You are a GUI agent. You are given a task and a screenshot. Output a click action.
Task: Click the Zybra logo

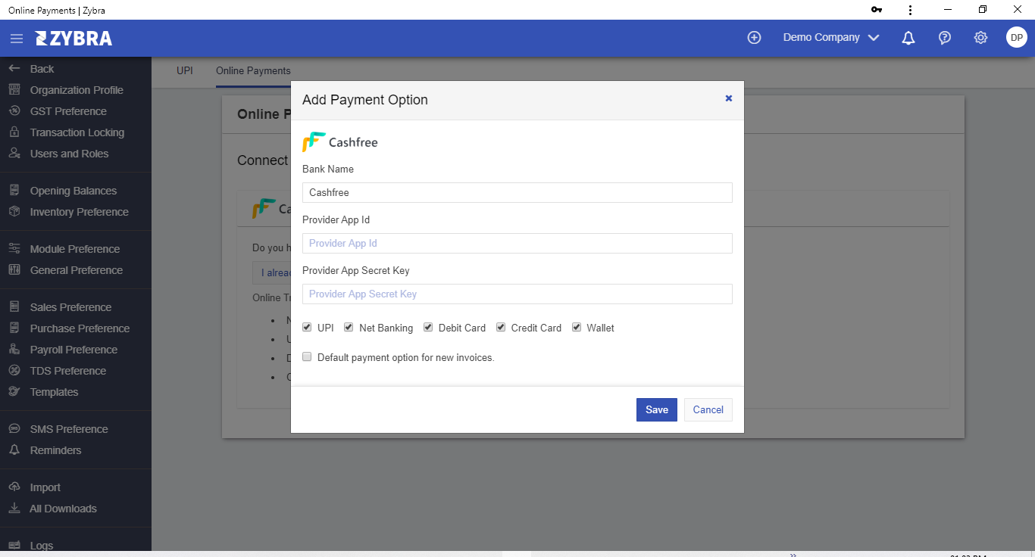click(x=73, y=38)
